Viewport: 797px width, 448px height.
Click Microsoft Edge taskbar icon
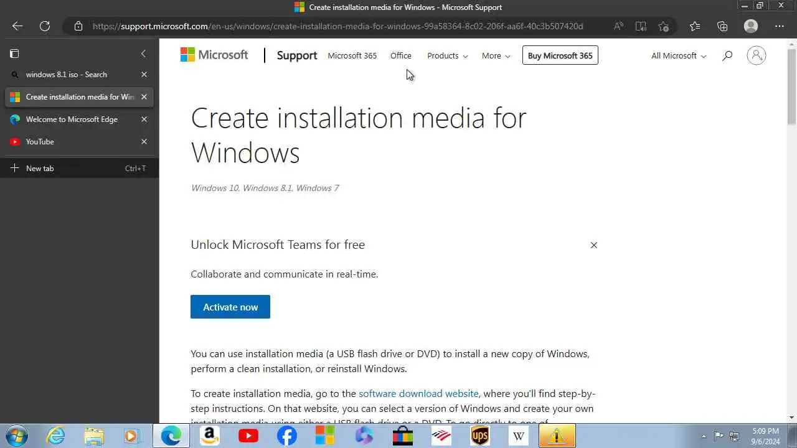coord(171,436)
